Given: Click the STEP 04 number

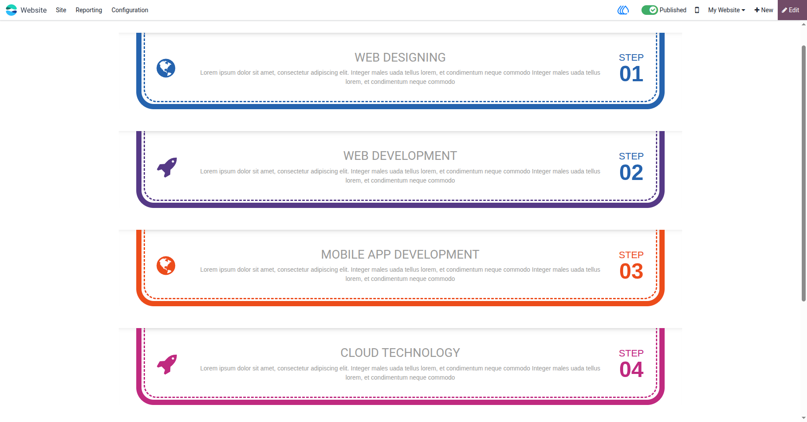Looking at the screenshot, I should coord(631,369).
